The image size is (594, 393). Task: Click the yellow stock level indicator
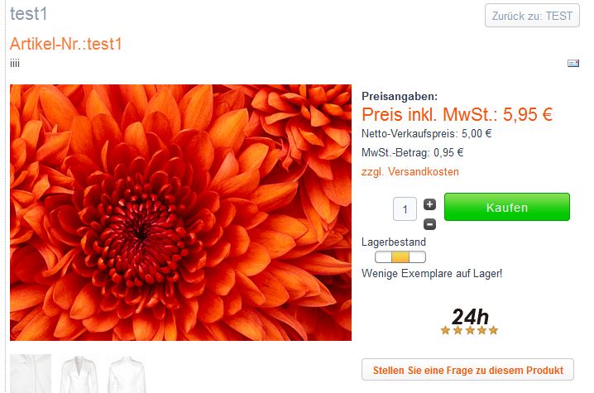(400, 257)
